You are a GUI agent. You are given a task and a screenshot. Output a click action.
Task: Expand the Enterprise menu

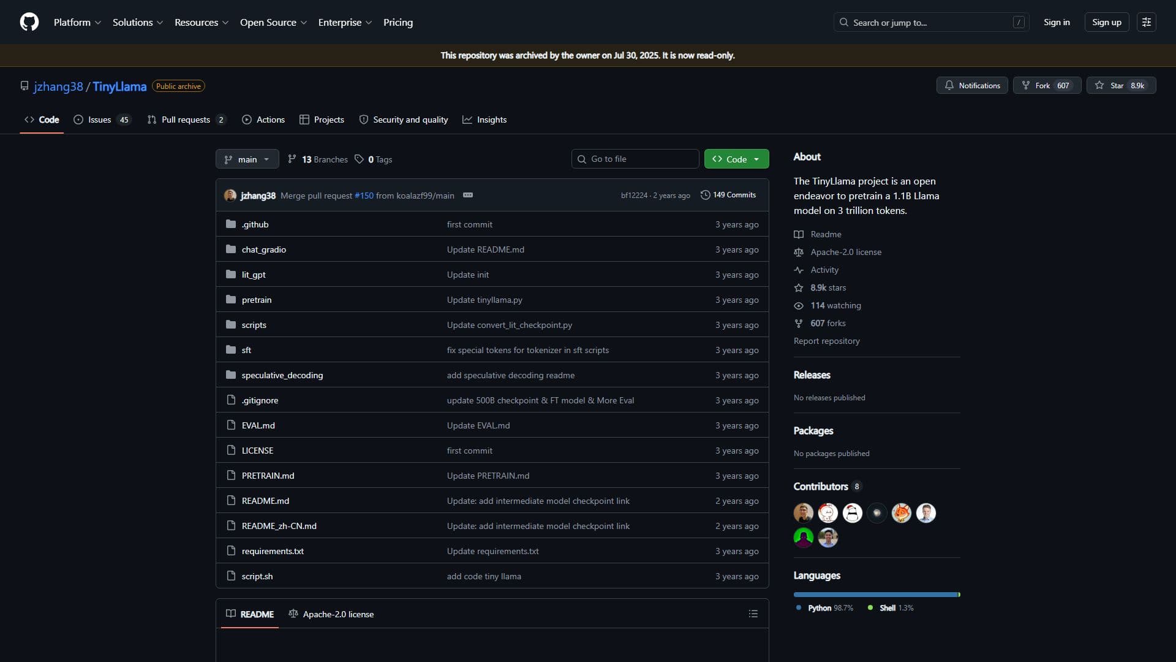345,22
